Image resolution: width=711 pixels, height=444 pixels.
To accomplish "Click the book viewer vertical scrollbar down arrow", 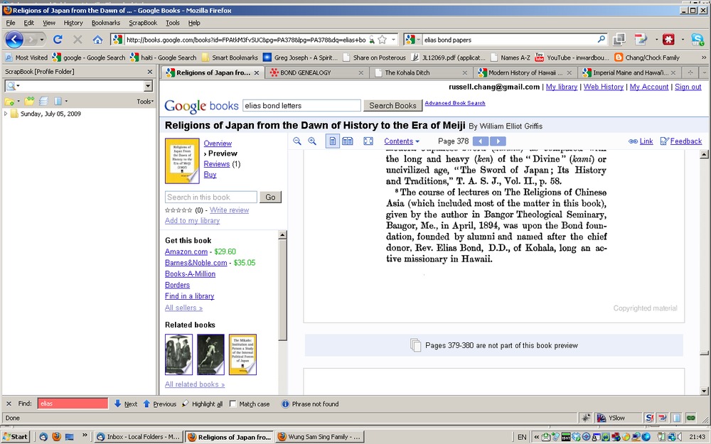I will coord(704,391).
